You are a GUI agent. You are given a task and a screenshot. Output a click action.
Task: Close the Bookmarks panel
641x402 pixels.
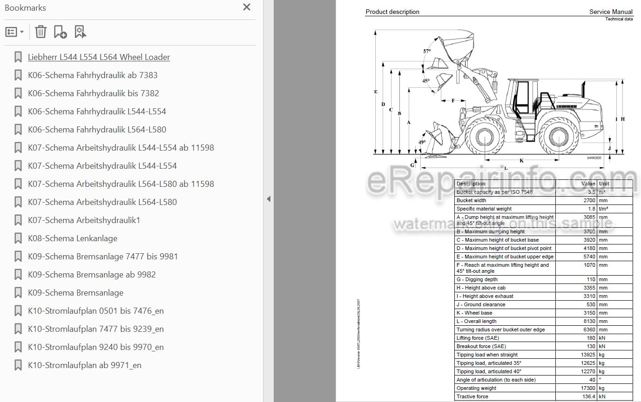(247, 7)
